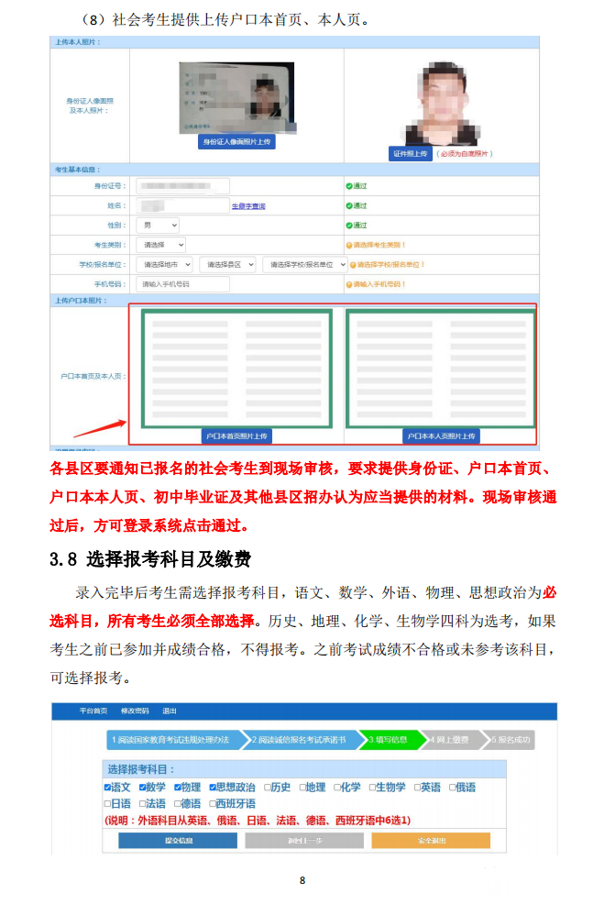Click the green 通过 check icon beside 身份证号
This screenshot has width=604, height=904.
click(x=349, y=186)
